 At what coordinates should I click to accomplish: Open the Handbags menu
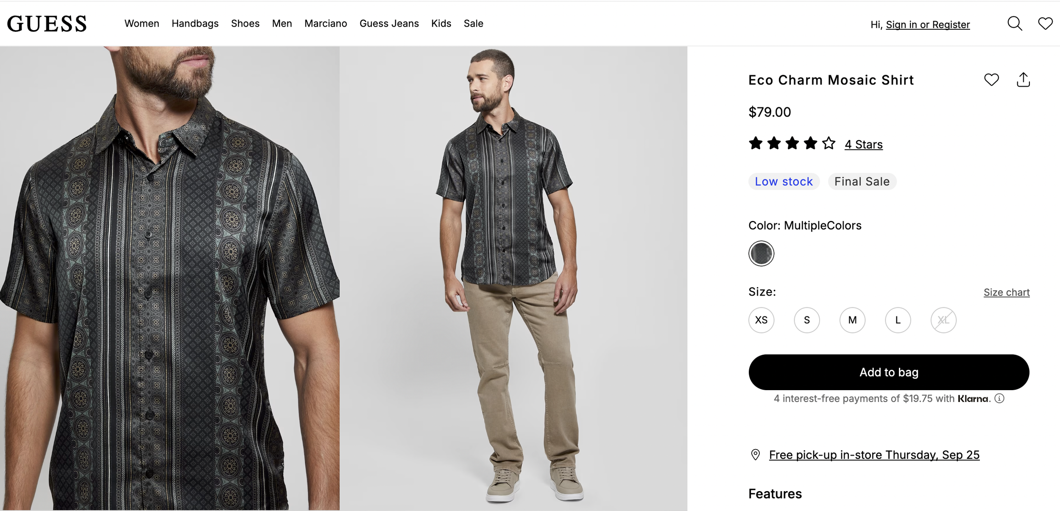click(195, 24)
